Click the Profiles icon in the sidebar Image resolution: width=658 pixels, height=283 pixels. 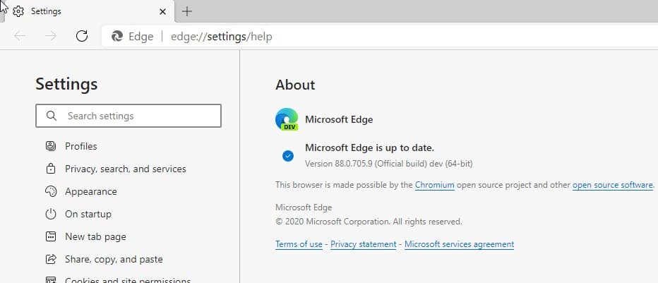pyautogui.click(x=50, y=146)
